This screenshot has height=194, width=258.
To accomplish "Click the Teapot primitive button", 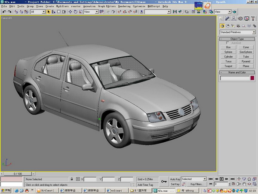I will [228, 66].
